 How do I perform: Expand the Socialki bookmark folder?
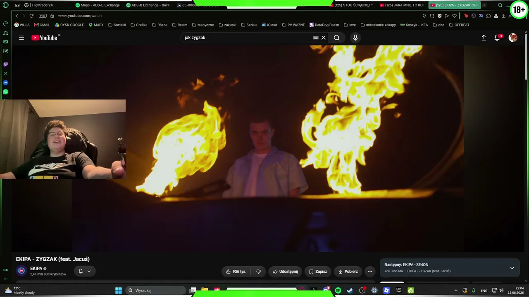[117, 25]
